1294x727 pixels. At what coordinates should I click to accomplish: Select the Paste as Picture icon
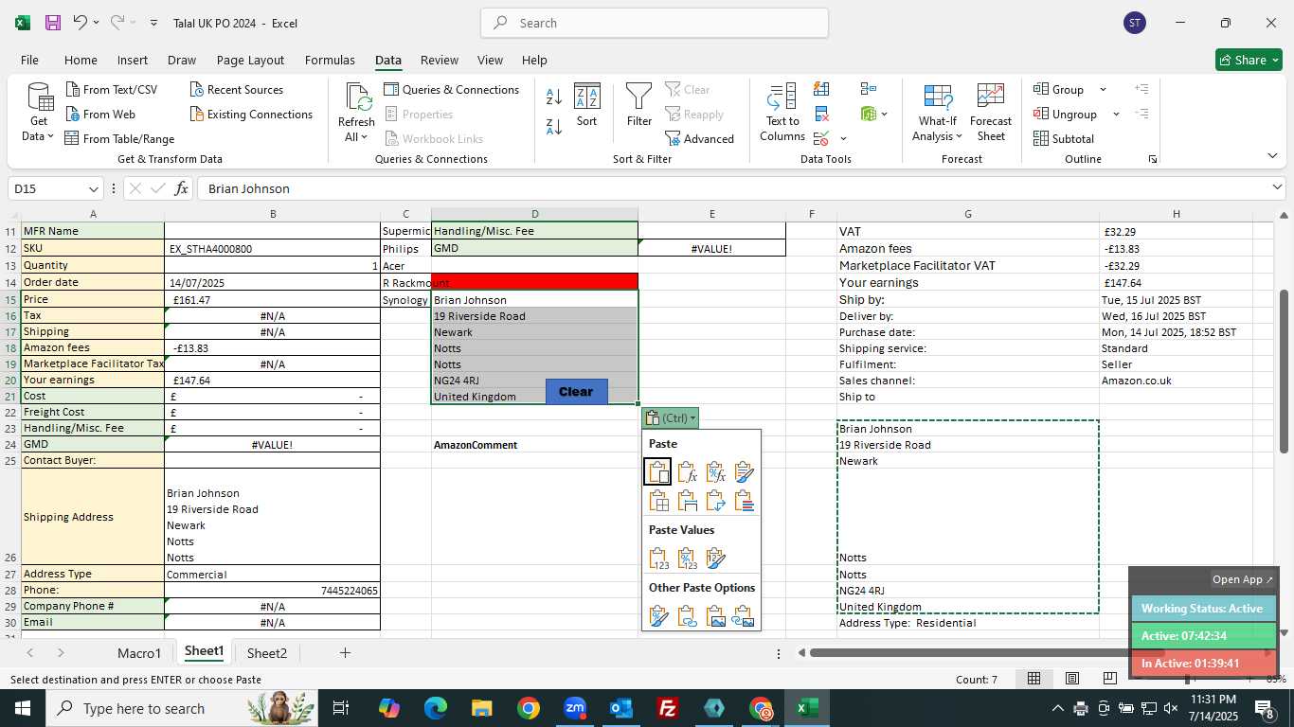click(x=715, y=616)
